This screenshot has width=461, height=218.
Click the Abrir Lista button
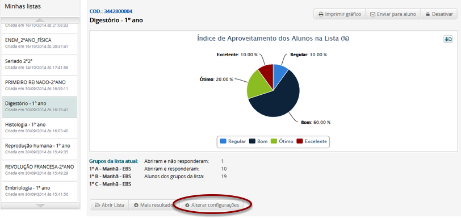click(x=110, y=205)
